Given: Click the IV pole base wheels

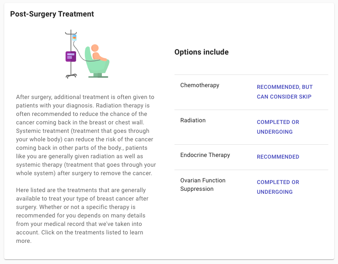Looking at the screenshot, I should pyautogui.click(x=71, y=76).
